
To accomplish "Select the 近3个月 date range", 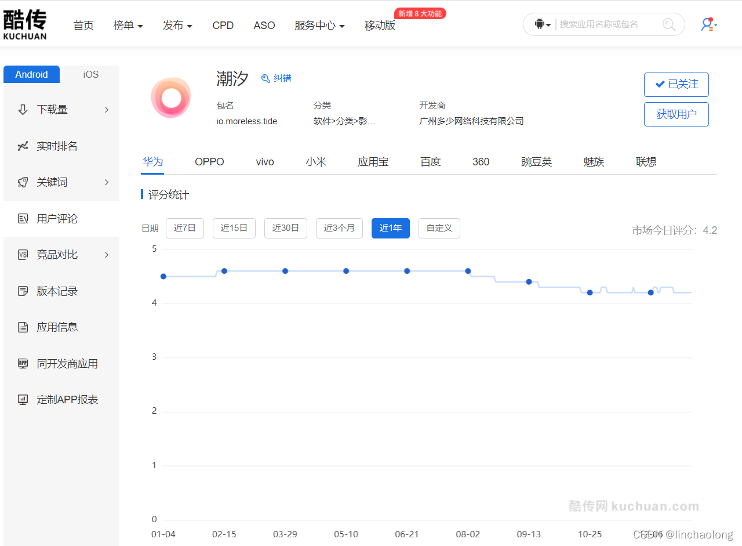I will (339, 228).
